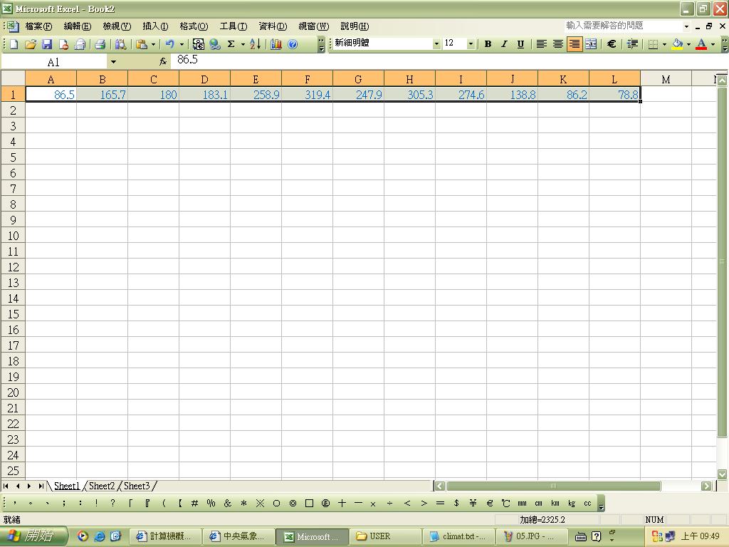Launch the Chart Wizard icon
The height and width of the screenshot is (547, 729).
click(276, 44)
